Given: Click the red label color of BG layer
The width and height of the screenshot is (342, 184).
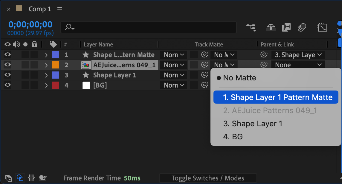Looking at the screenshot, I should pyautogui.click(x=56, y=85).
